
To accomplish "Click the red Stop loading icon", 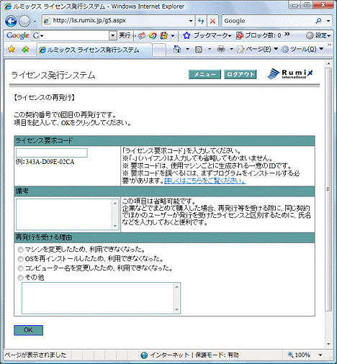I will [x=212, y=21].
